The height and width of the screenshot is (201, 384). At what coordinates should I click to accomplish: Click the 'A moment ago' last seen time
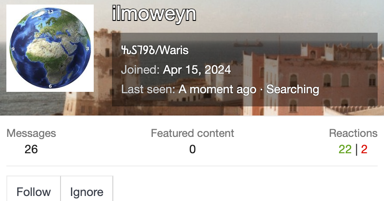(217, 89)
